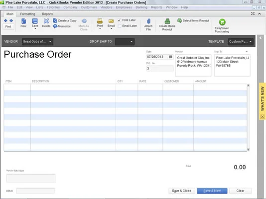266x199 pixels.
Task: Go to next purchase order arrow
Action: pyautogui.click(x=11, y=21)
